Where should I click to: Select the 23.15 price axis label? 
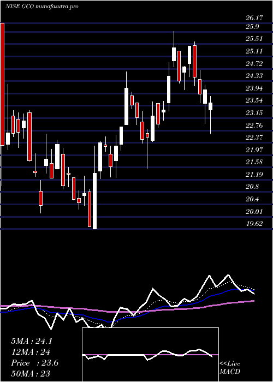pyautogui.click(x=254, y=113)
